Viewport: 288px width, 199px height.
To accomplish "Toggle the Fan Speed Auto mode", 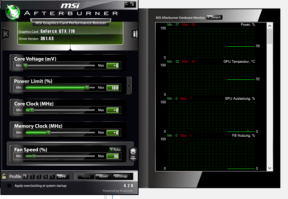I will click(x=115, y=149).
